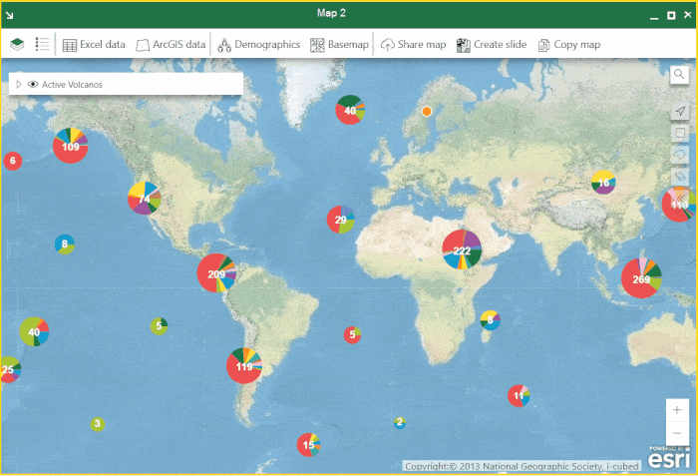Click the cluster labeled 222
The height and width of the screenshot is (476, 698).
(462, 249)
